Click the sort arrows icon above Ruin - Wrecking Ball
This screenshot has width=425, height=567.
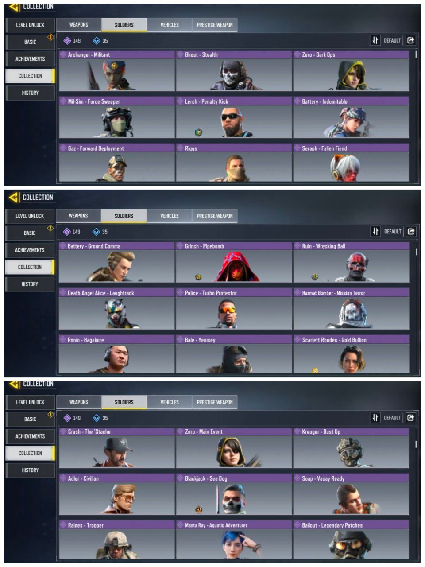coord(375,231)
